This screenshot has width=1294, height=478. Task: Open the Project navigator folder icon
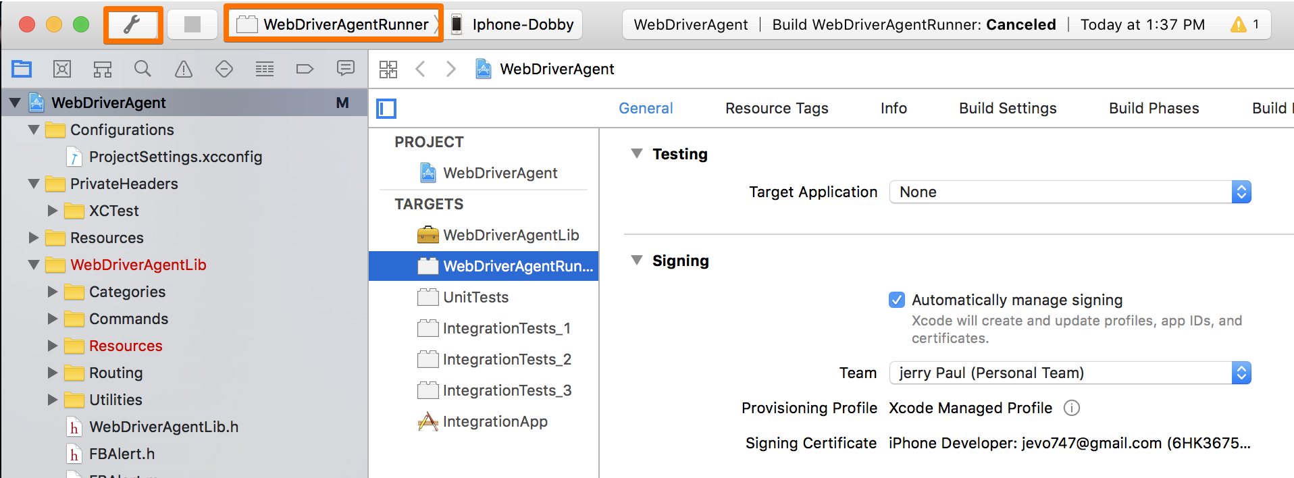22,69
